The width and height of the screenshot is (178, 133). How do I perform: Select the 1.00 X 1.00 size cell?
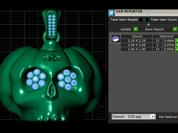(x=136, y=49)
